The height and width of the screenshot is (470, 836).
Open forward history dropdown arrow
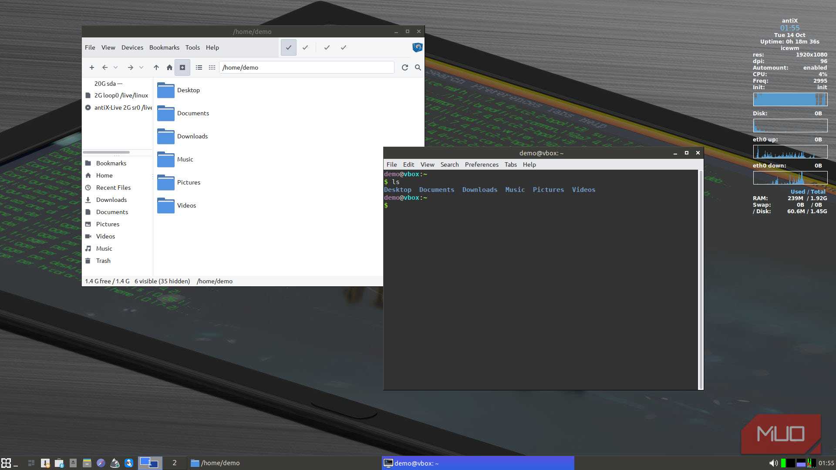pos(141,67)
